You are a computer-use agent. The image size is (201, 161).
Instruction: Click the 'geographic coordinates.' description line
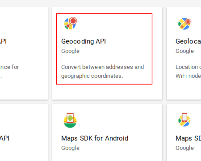pyautogui.click(x=92, y=76)
